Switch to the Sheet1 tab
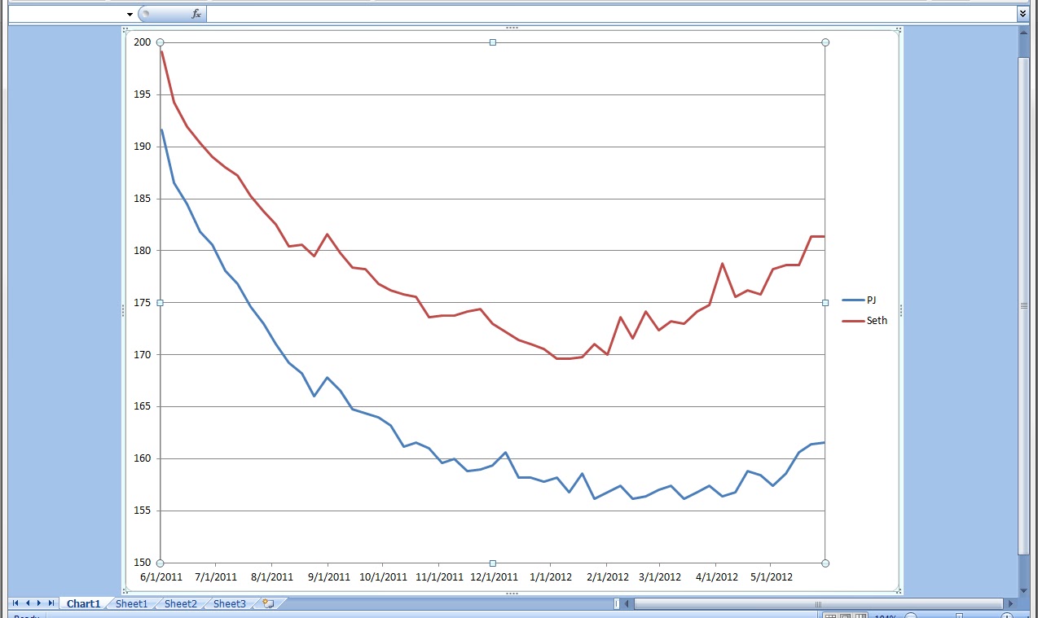This screenshot has width=1038, height=618. pos(131,604)
